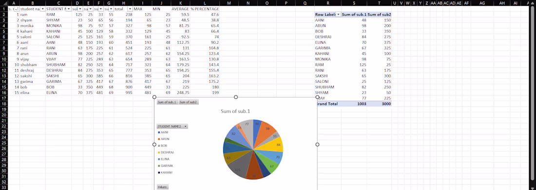Click the 'Sum of sub2' chart field button

tap(189, 102)
